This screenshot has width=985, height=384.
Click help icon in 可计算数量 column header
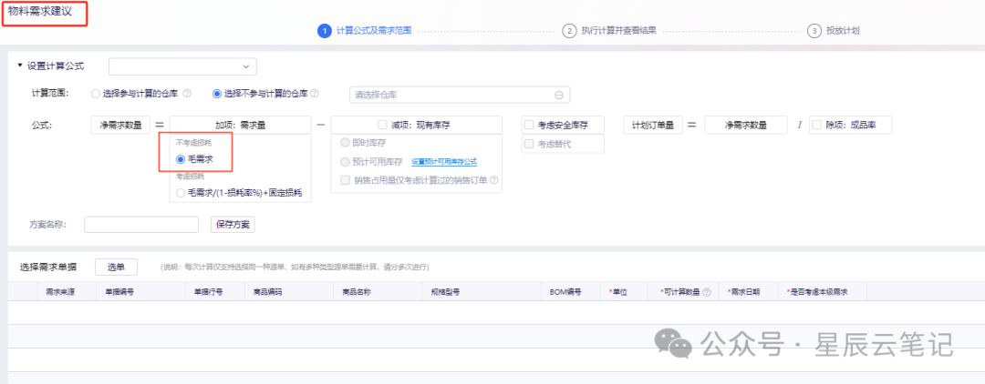coord(707,292)
